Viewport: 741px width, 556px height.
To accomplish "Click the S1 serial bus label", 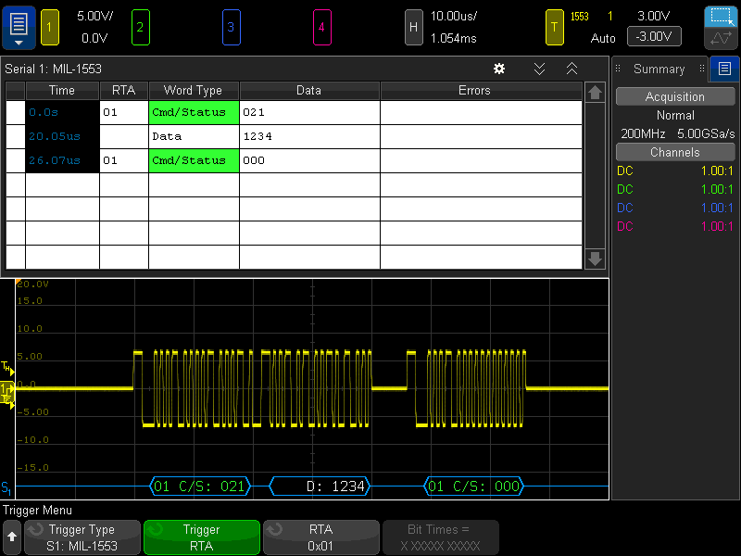I will (6, 487).
